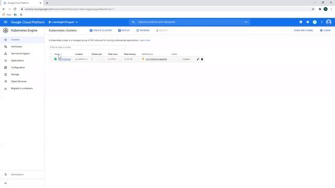Screen dimensions: 335x188
Task: Open a new browser tab
Action: click(47, 3)
